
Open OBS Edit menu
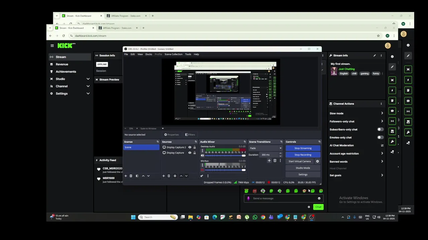point(133,54)
